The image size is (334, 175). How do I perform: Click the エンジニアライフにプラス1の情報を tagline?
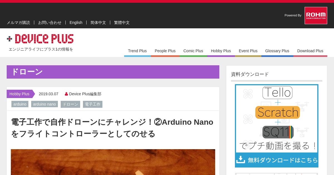(x=41, y=49)
